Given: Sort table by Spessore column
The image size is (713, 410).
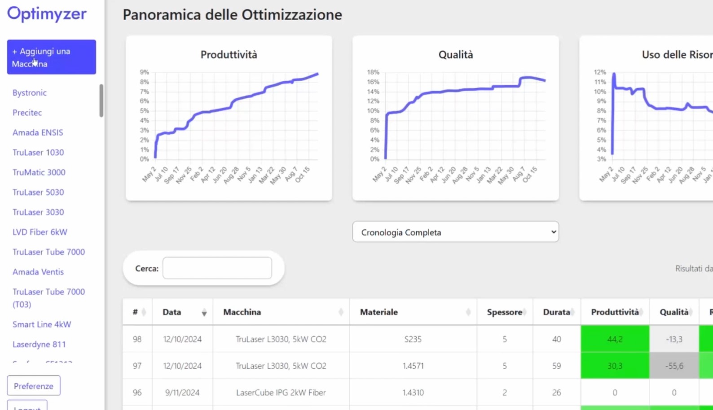Looking at the screenshot, I should coord(504,312).
